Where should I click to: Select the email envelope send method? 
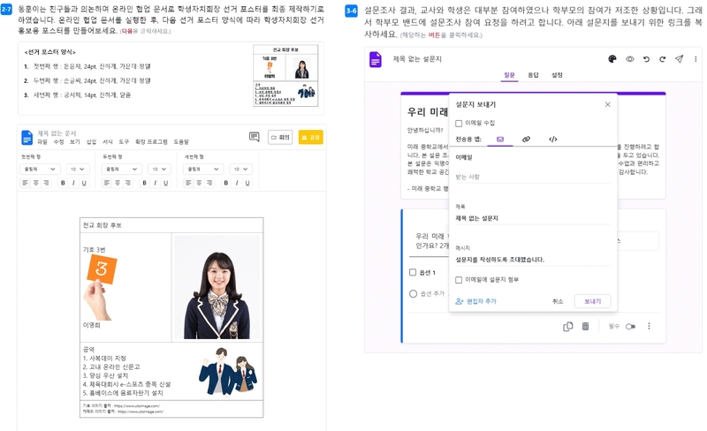pos(500,140)
